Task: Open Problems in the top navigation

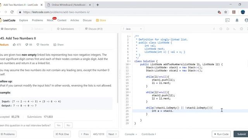Action: [x=37, y=20]
